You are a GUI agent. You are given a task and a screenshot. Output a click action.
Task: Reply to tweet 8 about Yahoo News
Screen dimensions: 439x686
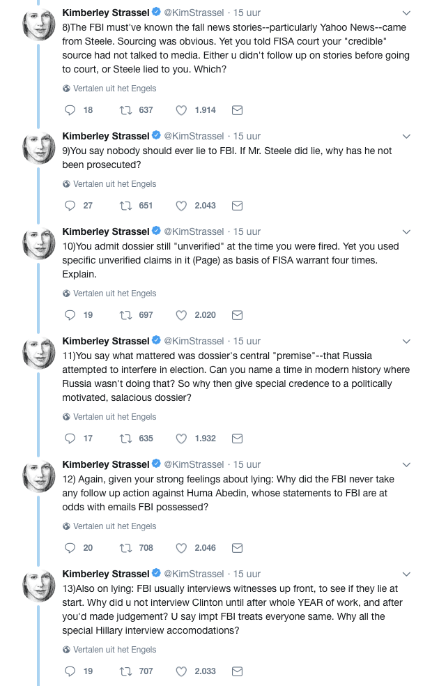pos(70,110)
